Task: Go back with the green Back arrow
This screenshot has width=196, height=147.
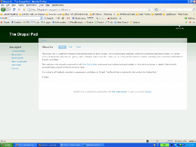Action: [3, 9]
